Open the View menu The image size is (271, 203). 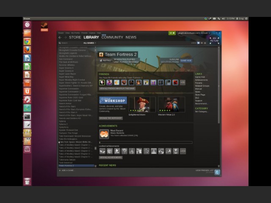coord(67,33)
